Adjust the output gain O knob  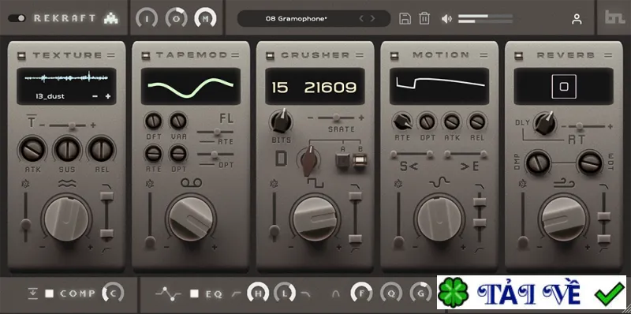(176, 18)
